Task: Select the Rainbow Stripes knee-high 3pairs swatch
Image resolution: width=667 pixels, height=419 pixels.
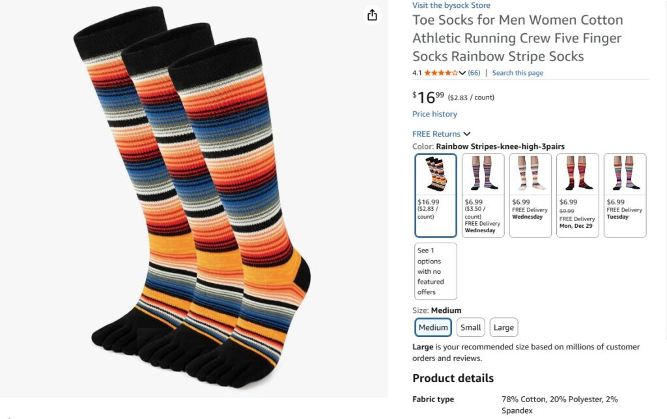Action: (436, 195)
